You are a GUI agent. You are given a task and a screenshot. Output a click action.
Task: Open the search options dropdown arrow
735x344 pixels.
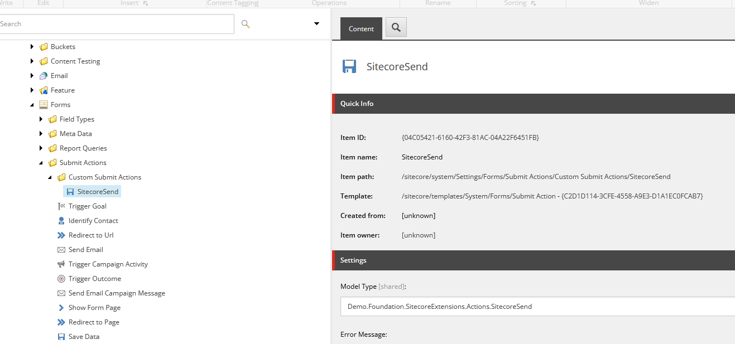[x=316, y=24]
